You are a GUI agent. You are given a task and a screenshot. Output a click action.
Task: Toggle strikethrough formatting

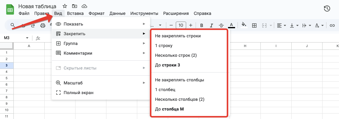(x=221, y=25)
